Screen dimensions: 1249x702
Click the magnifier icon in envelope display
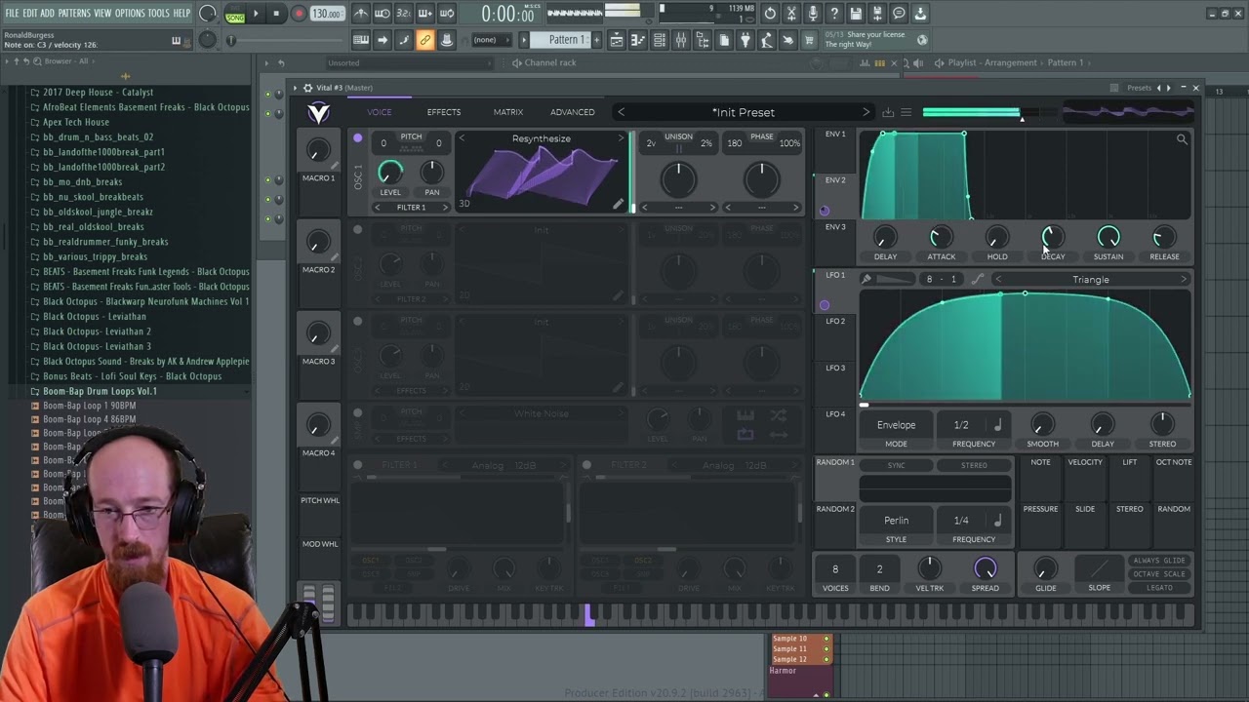pos(1182,139)
